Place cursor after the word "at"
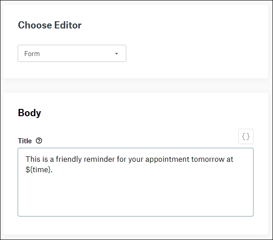Screen dimensions: 273x240 click(x=234, y=160)
